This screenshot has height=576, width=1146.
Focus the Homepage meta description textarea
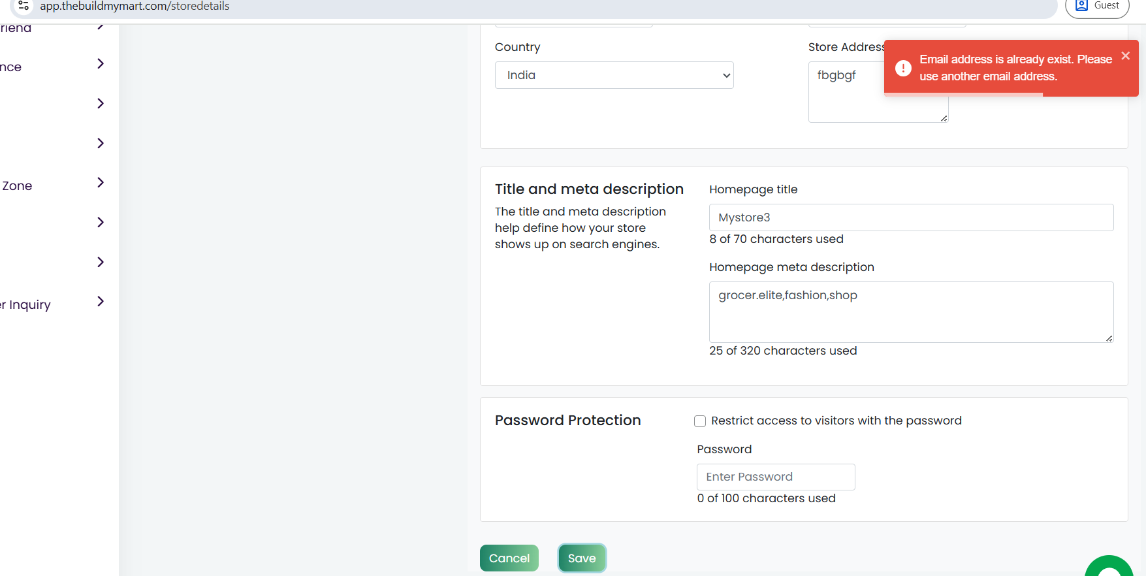click(x=911, y=312)
